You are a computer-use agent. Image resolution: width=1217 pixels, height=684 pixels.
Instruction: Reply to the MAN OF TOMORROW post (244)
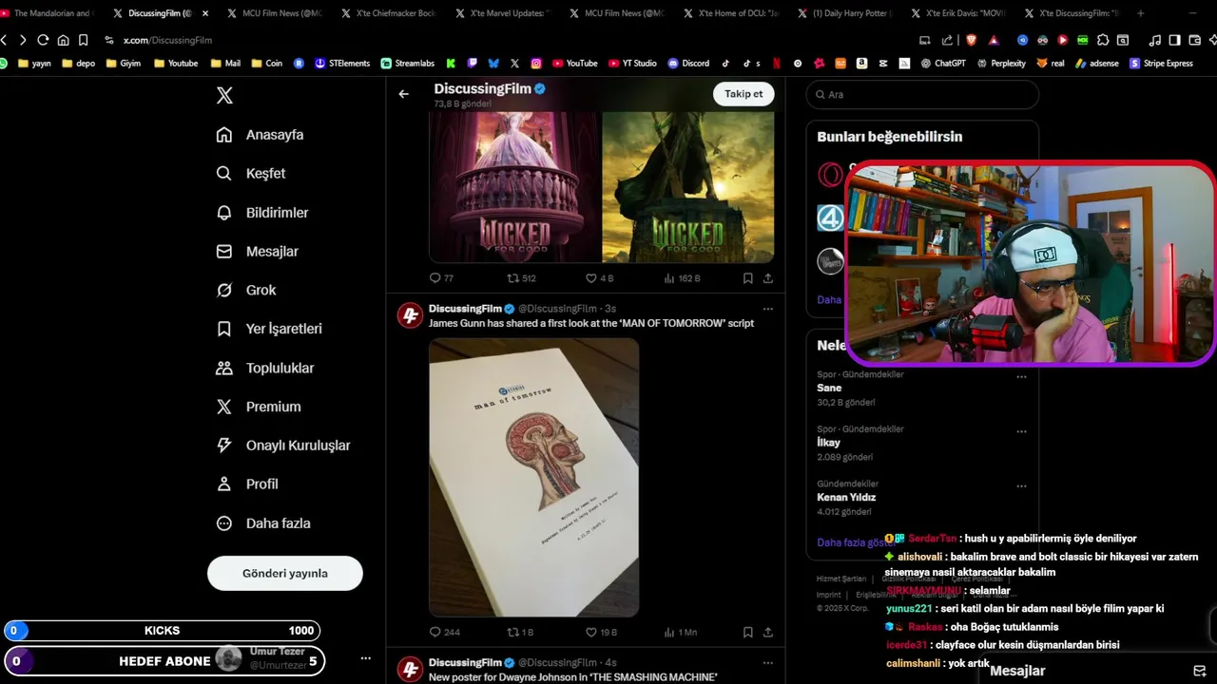[445, 632]
